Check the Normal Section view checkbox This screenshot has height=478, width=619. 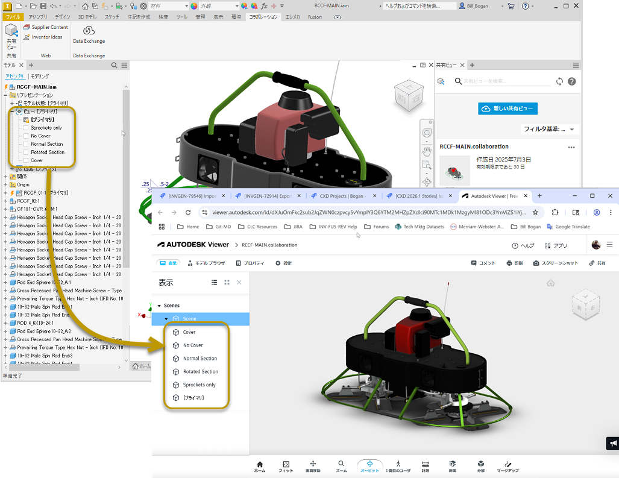tap(26, 144)
